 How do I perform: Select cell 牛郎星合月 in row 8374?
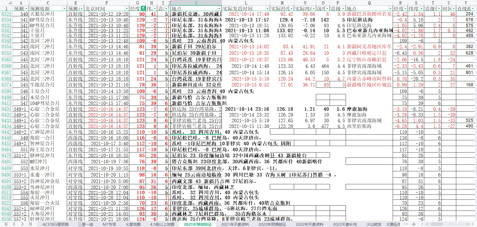(x=48, y=85)
